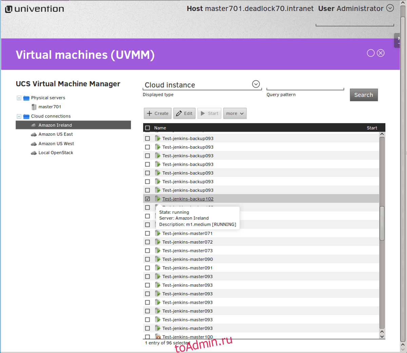The width and height of the screenshot is (407, 353).
Task: Focus the Query pattern input field
Action: click(305, 86)
